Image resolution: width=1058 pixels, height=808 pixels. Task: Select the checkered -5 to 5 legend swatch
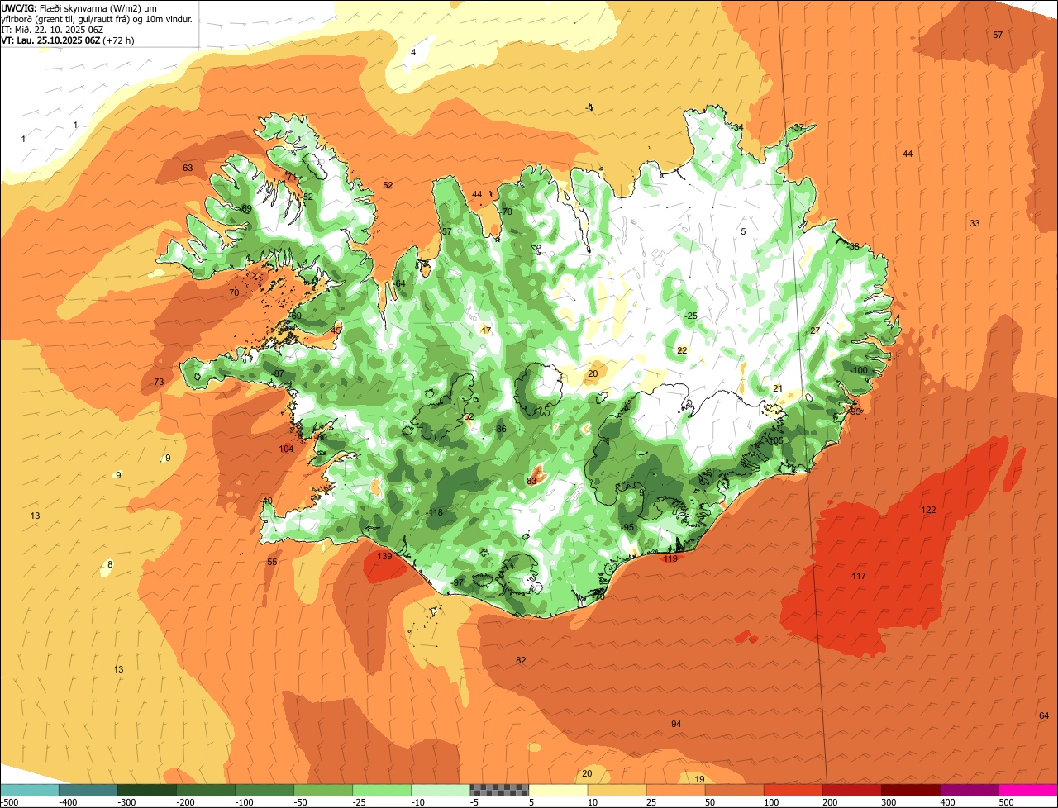pyautogui.click(x=499, y=790)
